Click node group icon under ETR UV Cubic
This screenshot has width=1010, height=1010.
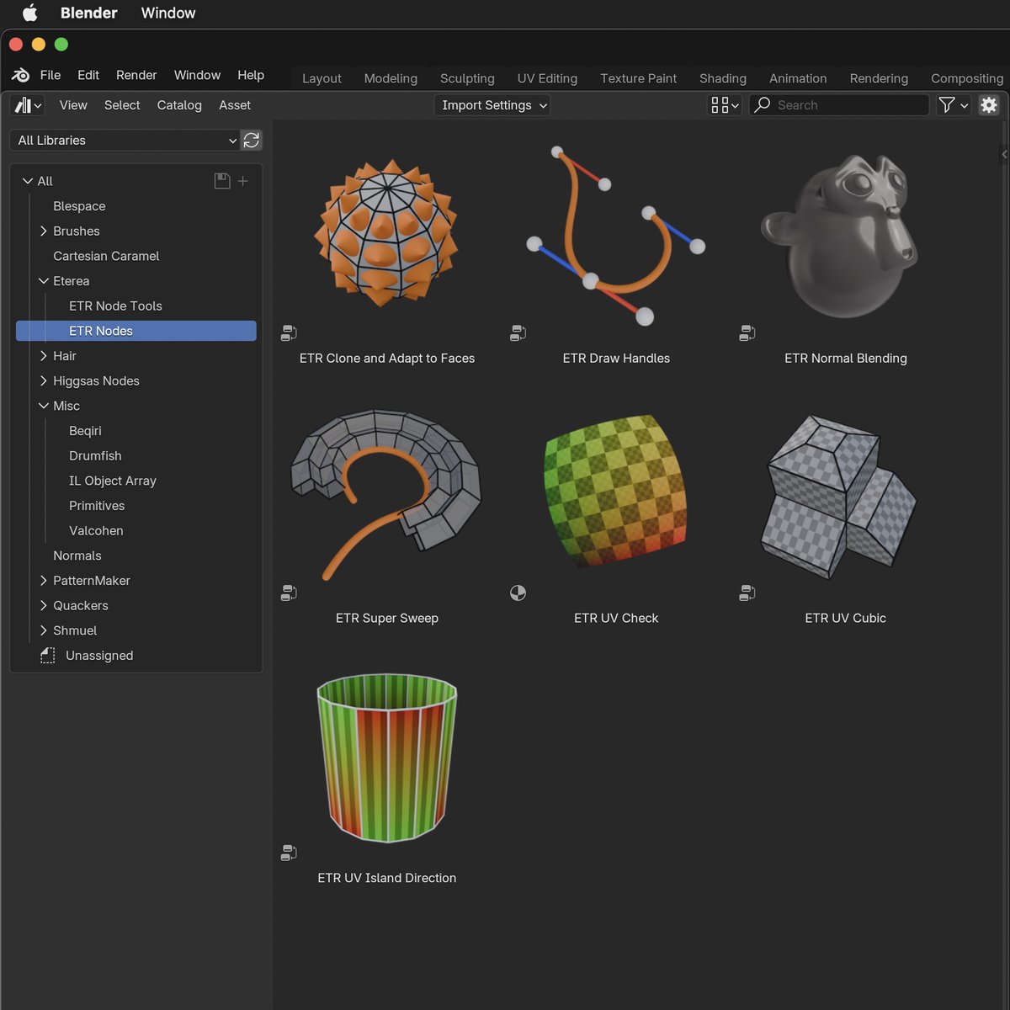pos(747,593)
